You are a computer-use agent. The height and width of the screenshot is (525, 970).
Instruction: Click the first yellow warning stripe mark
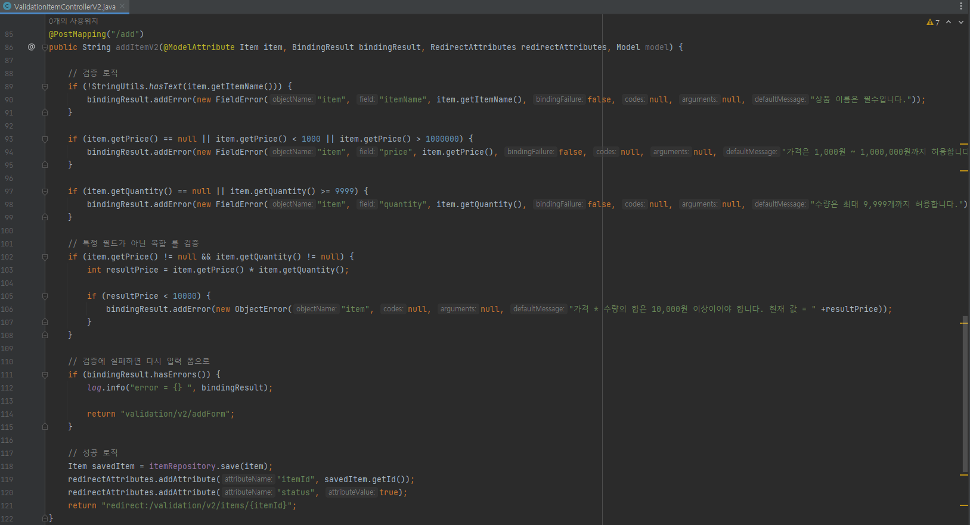(964, 144)
